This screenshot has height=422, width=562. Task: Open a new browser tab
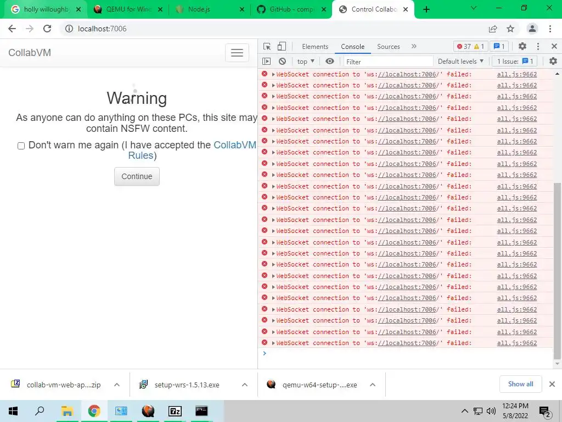click(x=426, y=9)
